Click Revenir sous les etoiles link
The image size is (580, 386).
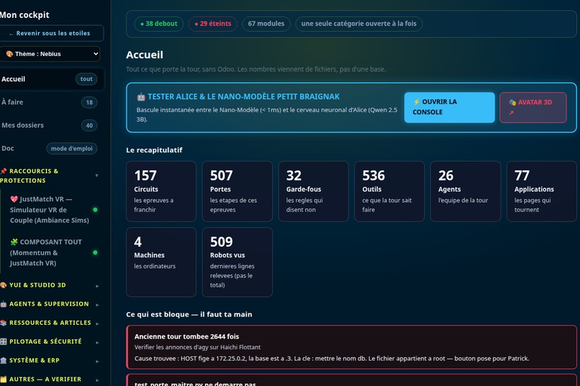pyautogui.click(x=50, y=33)
